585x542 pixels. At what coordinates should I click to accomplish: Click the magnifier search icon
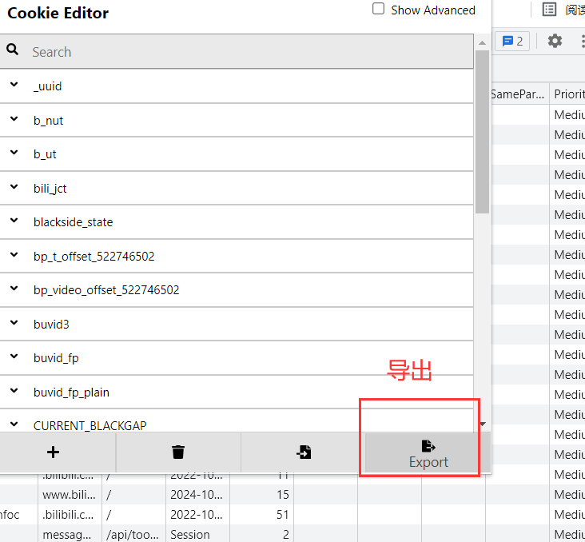12,50
